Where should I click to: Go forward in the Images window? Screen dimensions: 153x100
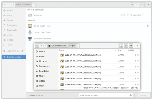pyautogui.click(x=41, y=46)
